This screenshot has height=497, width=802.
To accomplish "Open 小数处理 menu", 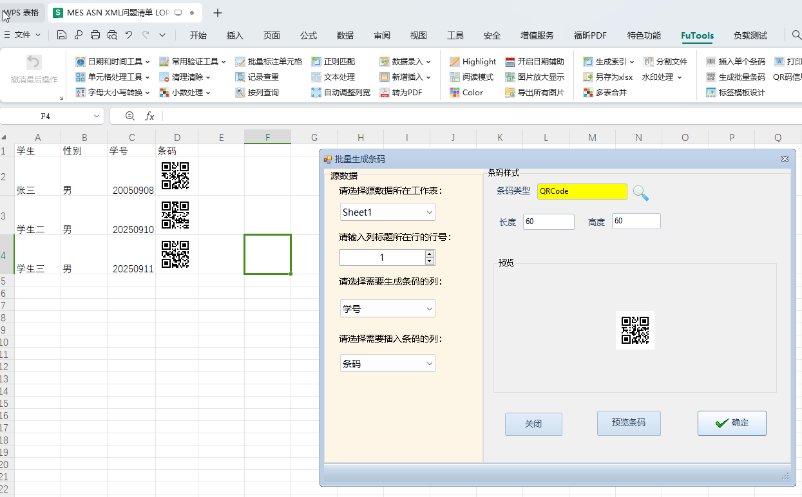I will (185, 93).
